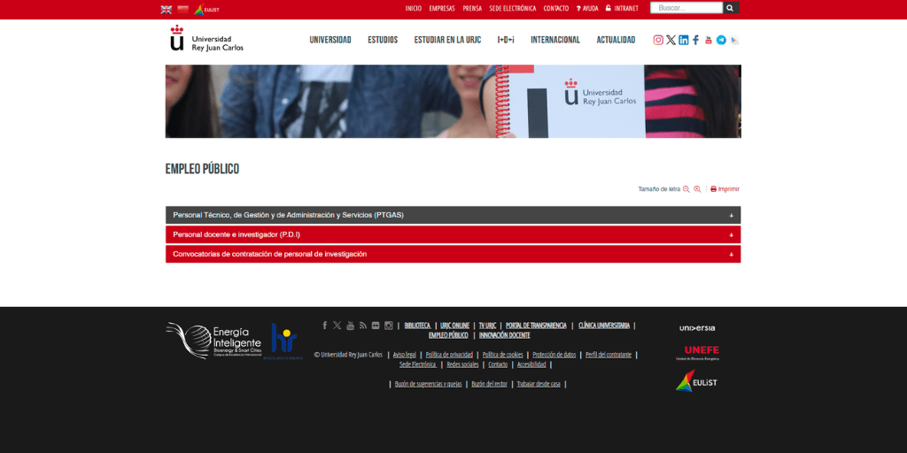The width and height of the screenshot is (907, 453).
Task: Open the ACTUALIDAD main menu
Action: (616, 40)
